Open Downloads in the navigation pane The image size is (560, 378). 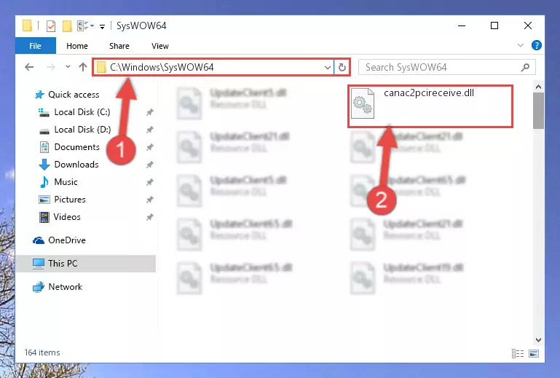(69, 165)
